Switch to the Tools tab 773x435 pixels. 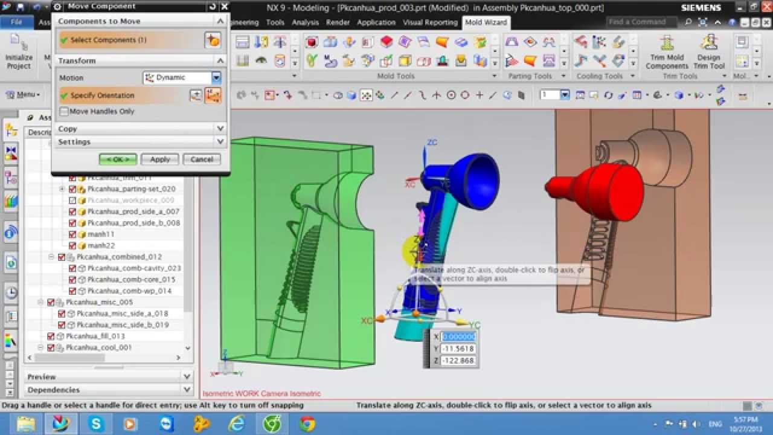click(275, 22)
